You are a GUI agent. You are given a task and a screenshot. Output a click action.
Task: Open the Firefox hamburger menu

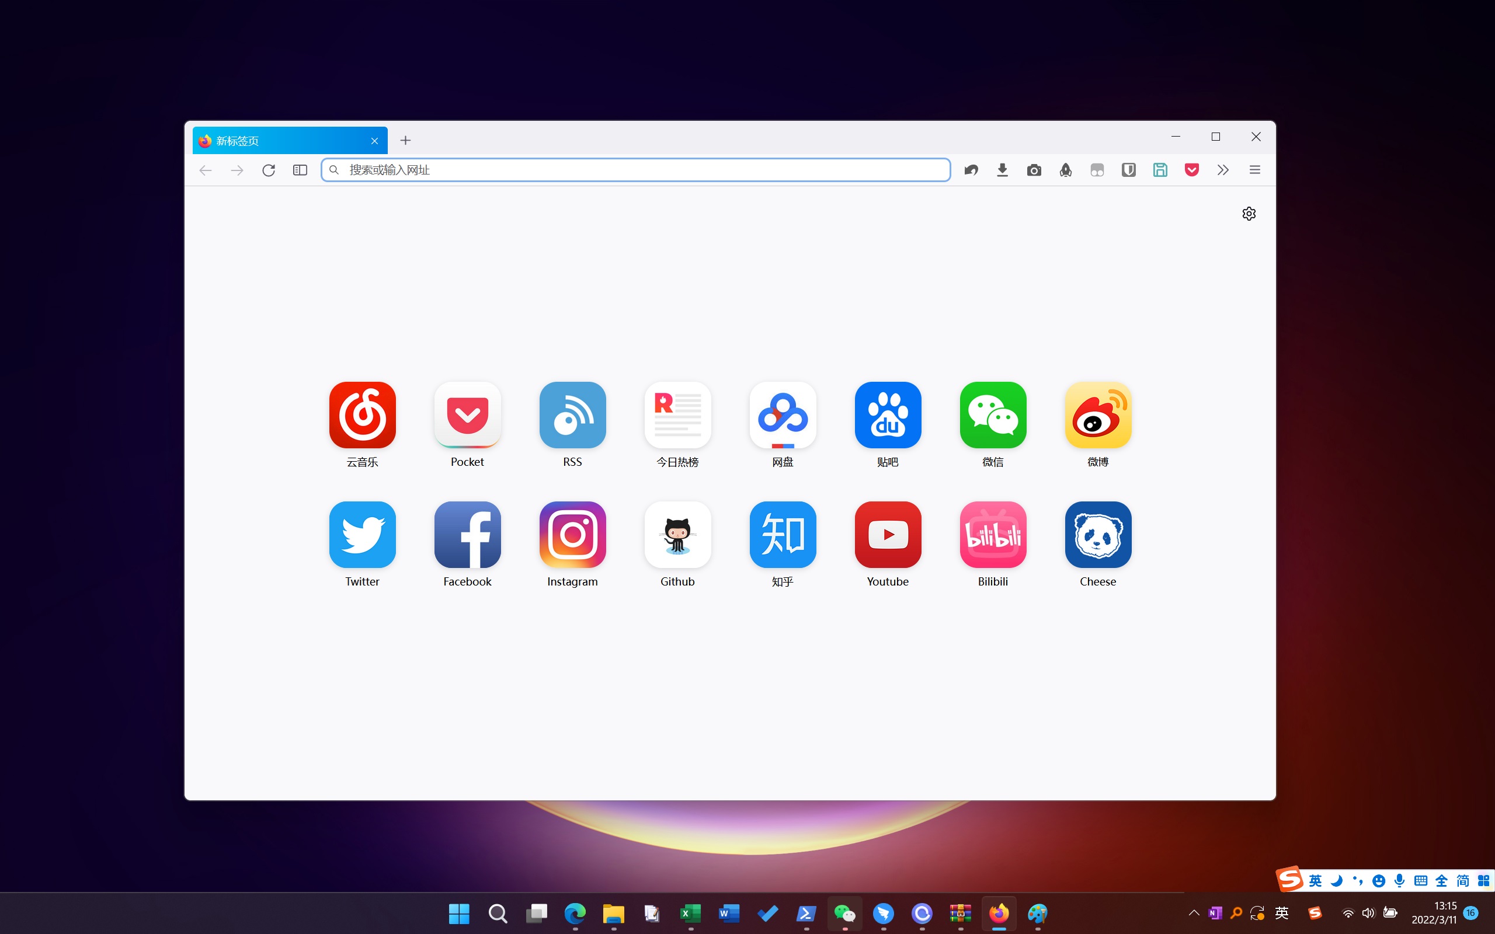(1254, 170)
